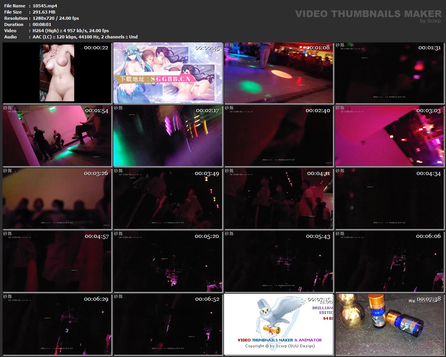Open the thumbnail at 00:01:08
This screenshot has width=446, height=357.
[278, 73]
